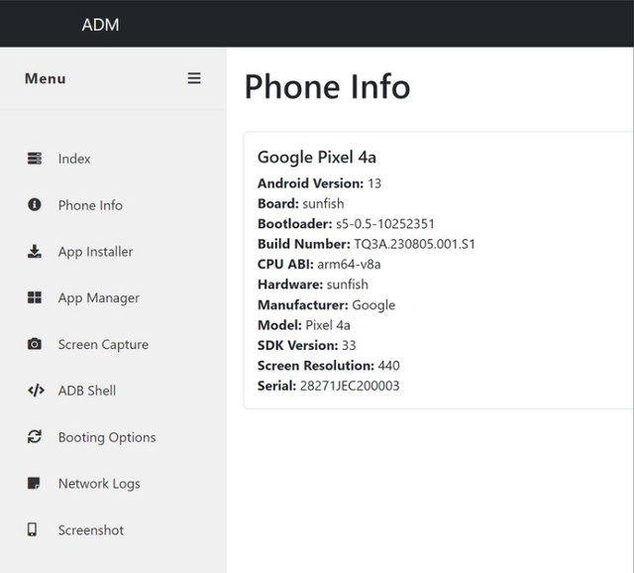
Task: Click the Bootloader s5-0.5-10252351 value
Action: tap(385, 224)
